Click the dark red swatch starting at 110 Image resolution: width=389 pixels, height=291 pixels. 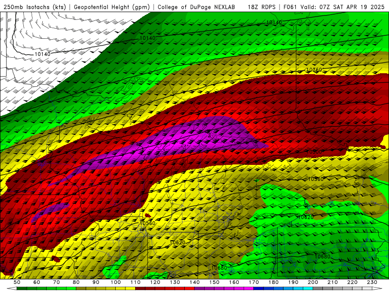[x=140, y=289]
